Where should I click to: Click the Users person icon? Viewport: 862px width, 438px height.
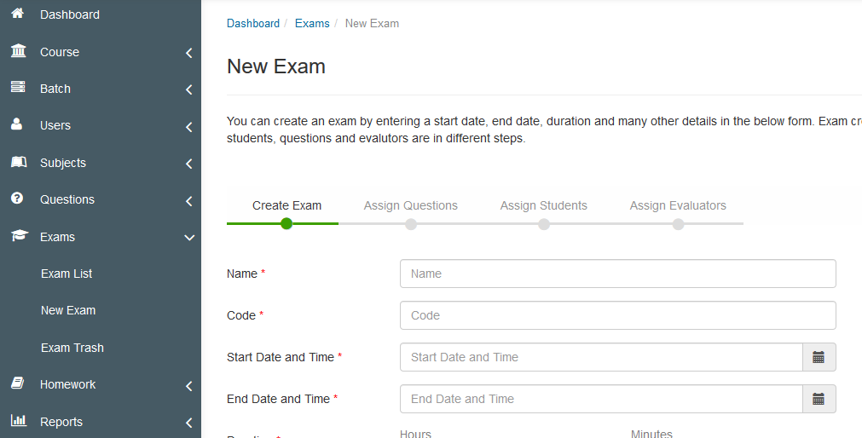pos(17,124)
